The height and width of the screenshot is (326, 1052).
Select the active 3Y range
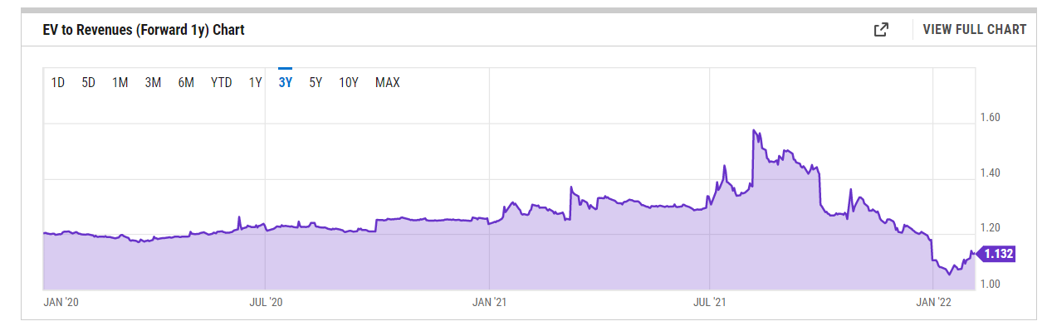286,82
